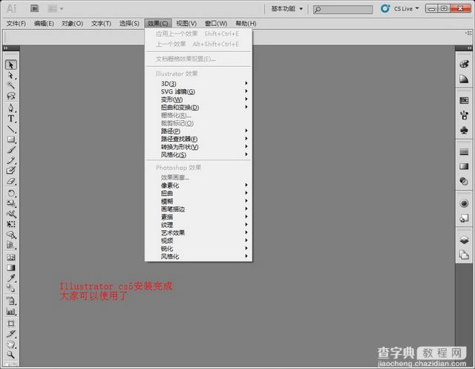Screen dimensions: 475x369
Task: Select the Mesh tool
Action: pos(11,257)
